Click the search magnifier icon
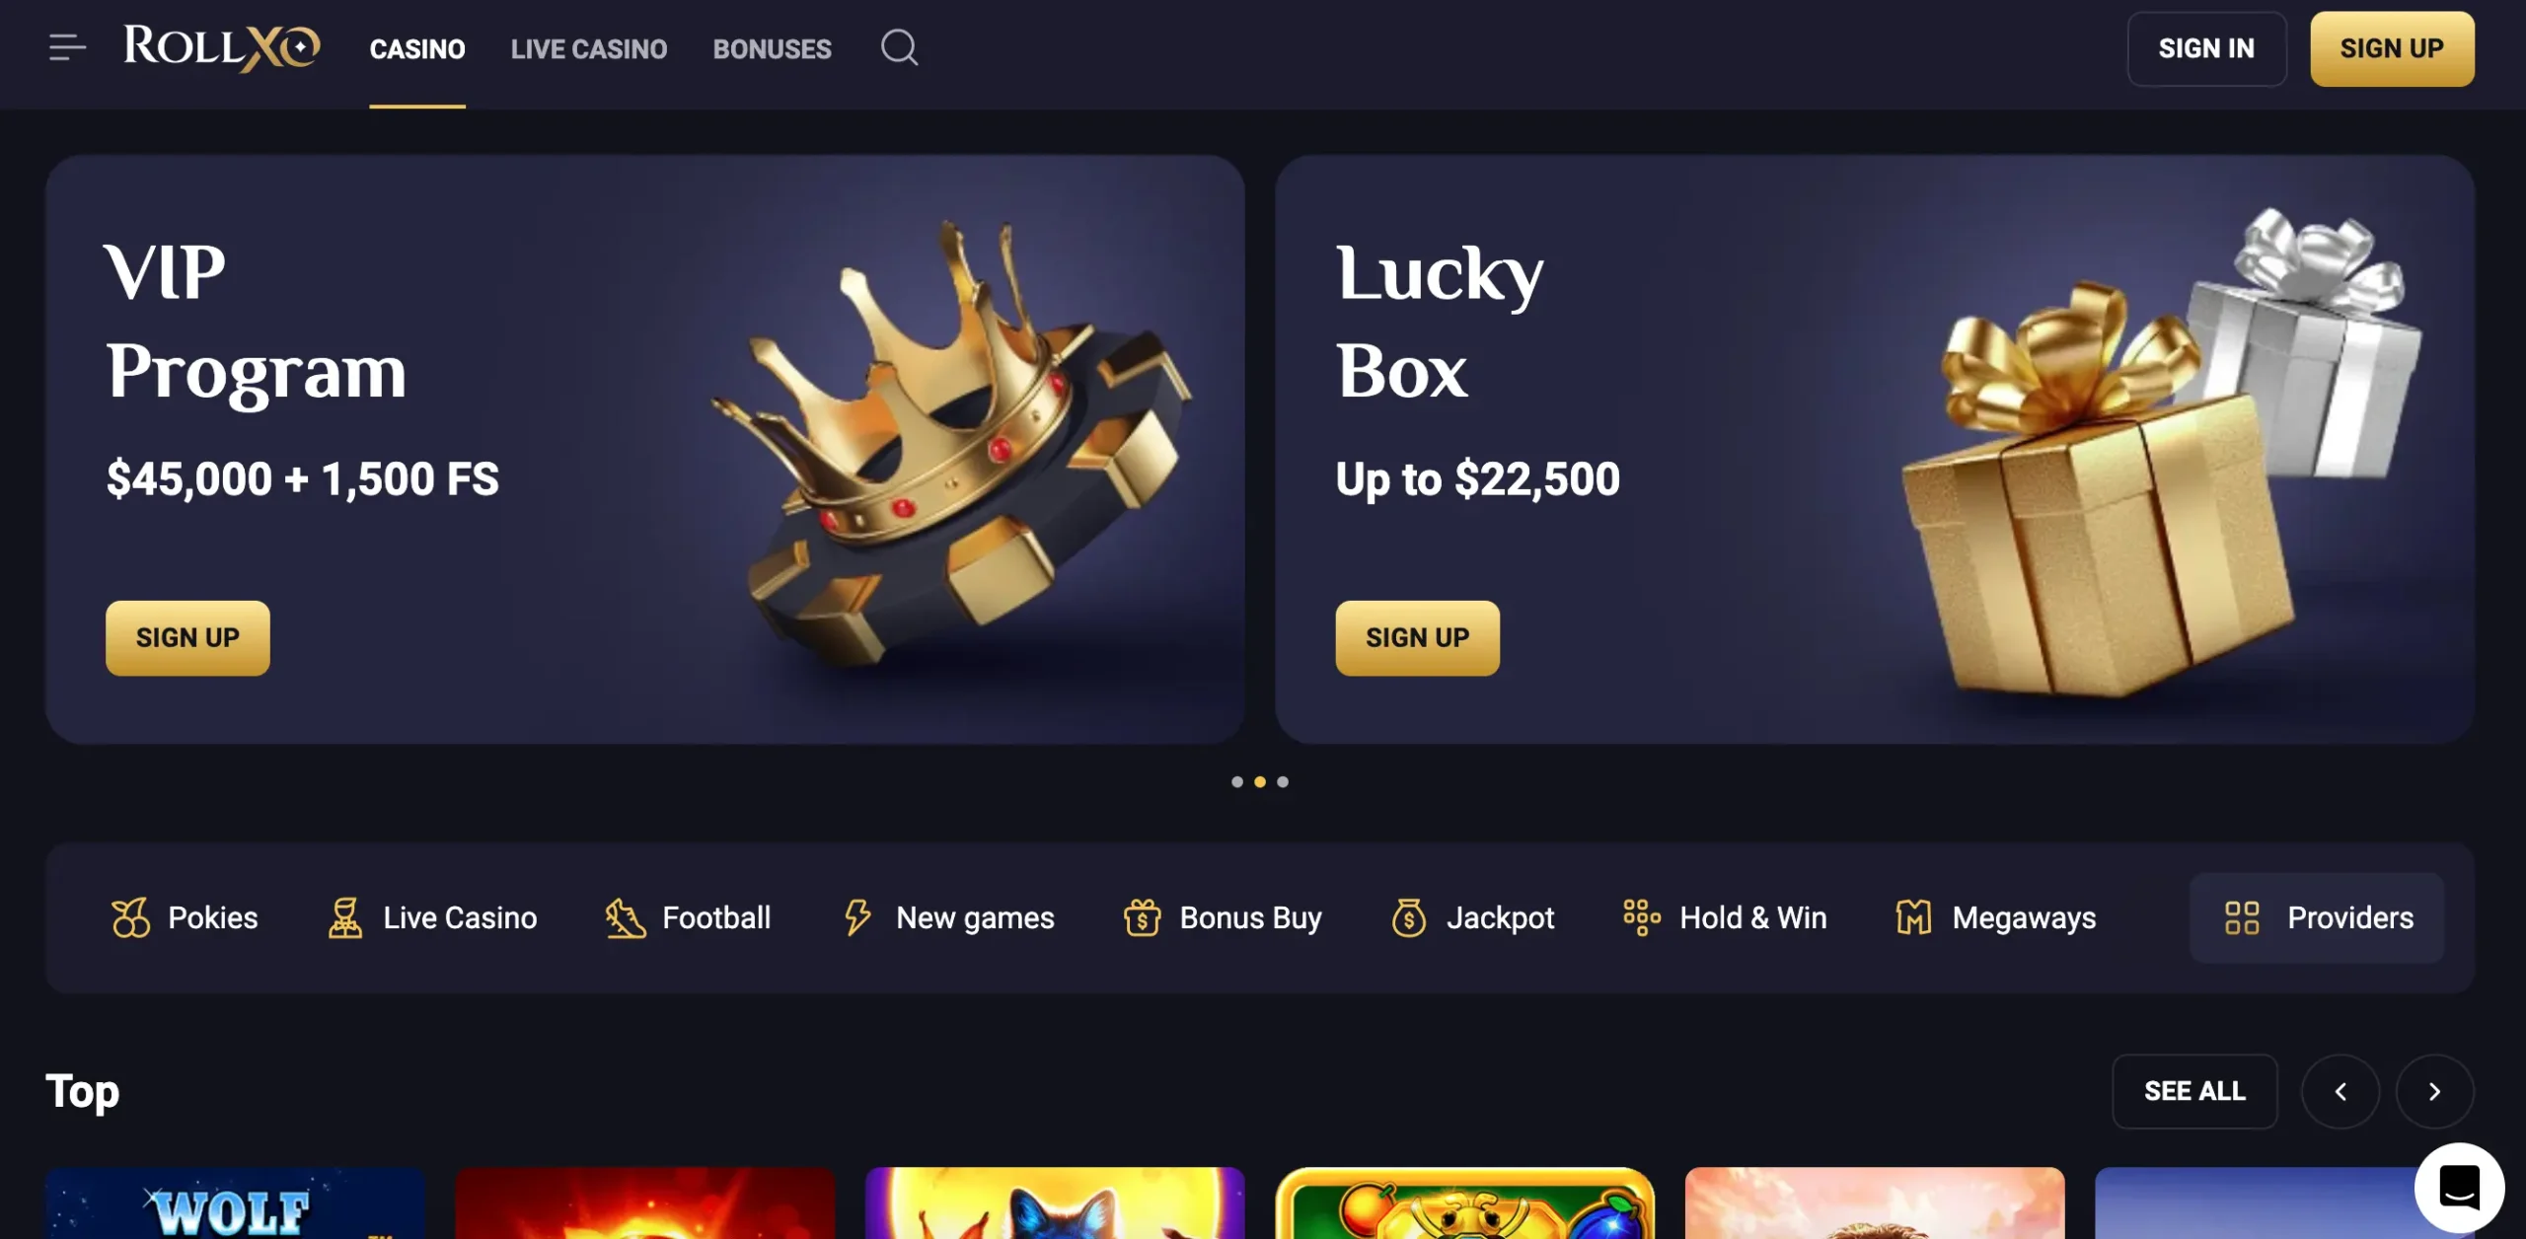This screenshot has width=2526, height=1239. [899, 47]
